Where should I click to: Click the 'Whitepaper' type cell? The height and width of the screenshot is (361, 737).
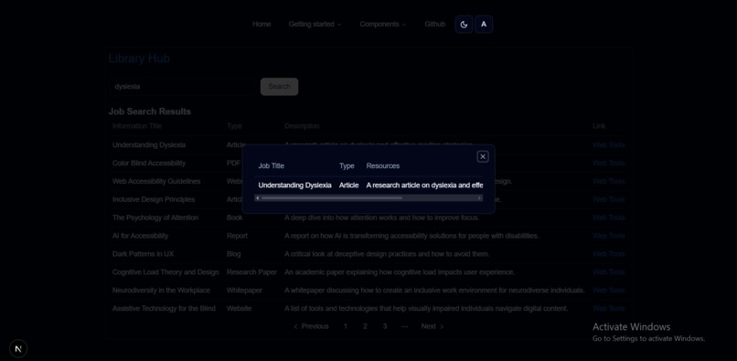pyautogui.click(x=244, y=290)
